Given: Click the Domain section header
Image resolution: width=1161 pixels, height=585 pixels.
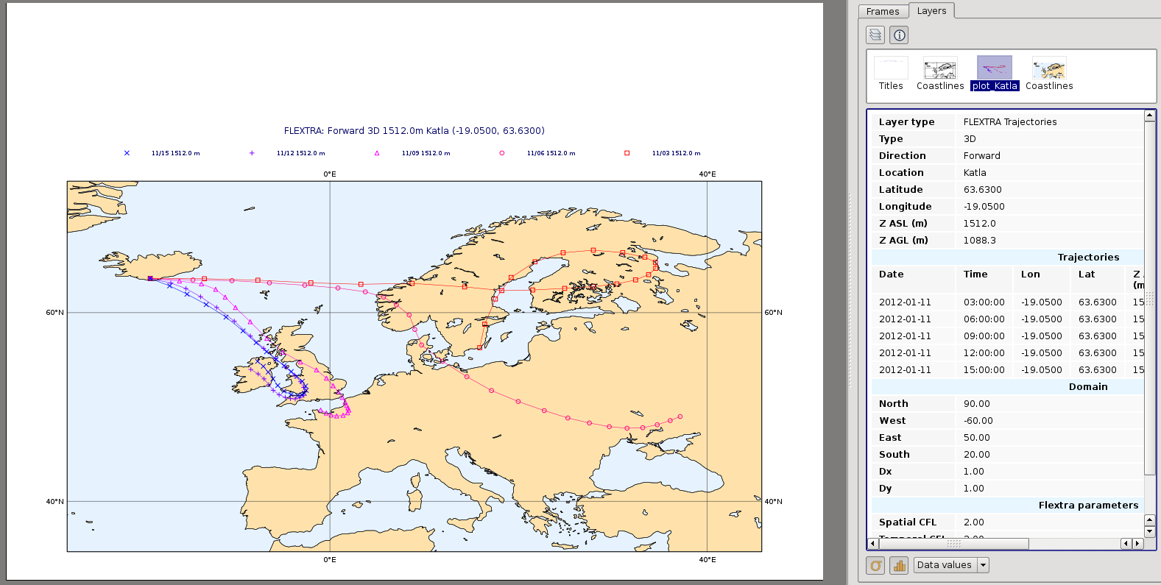Looking at the screenshot, I should point(1088,387).
